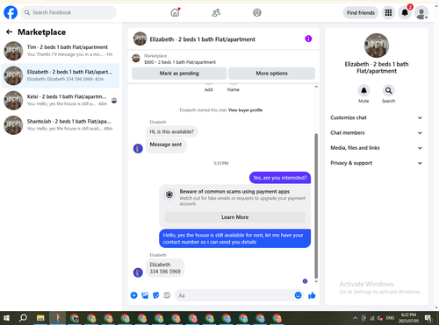
Task: Open File Explorer from taskbar
Action: click(40, 318)
